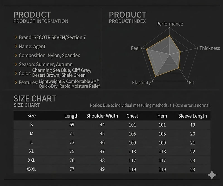The width and height of the screenshot is (223, 186).
Task: Select the XXXL size row label
Action: 31,169
